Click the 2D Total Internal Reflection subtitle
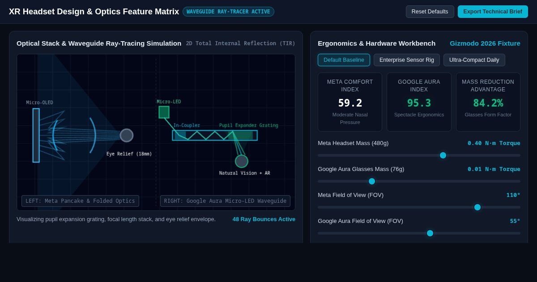 tap(241, 43)
